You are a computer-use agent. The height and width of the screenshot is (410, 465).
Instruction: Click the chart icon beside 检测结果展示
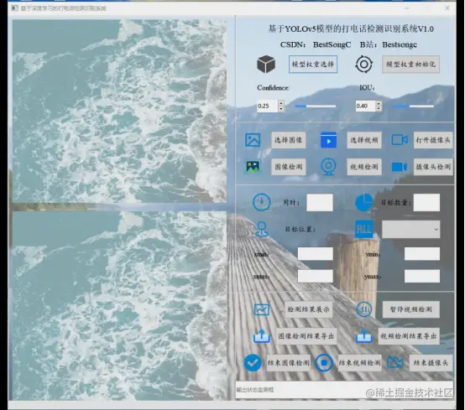262,309
